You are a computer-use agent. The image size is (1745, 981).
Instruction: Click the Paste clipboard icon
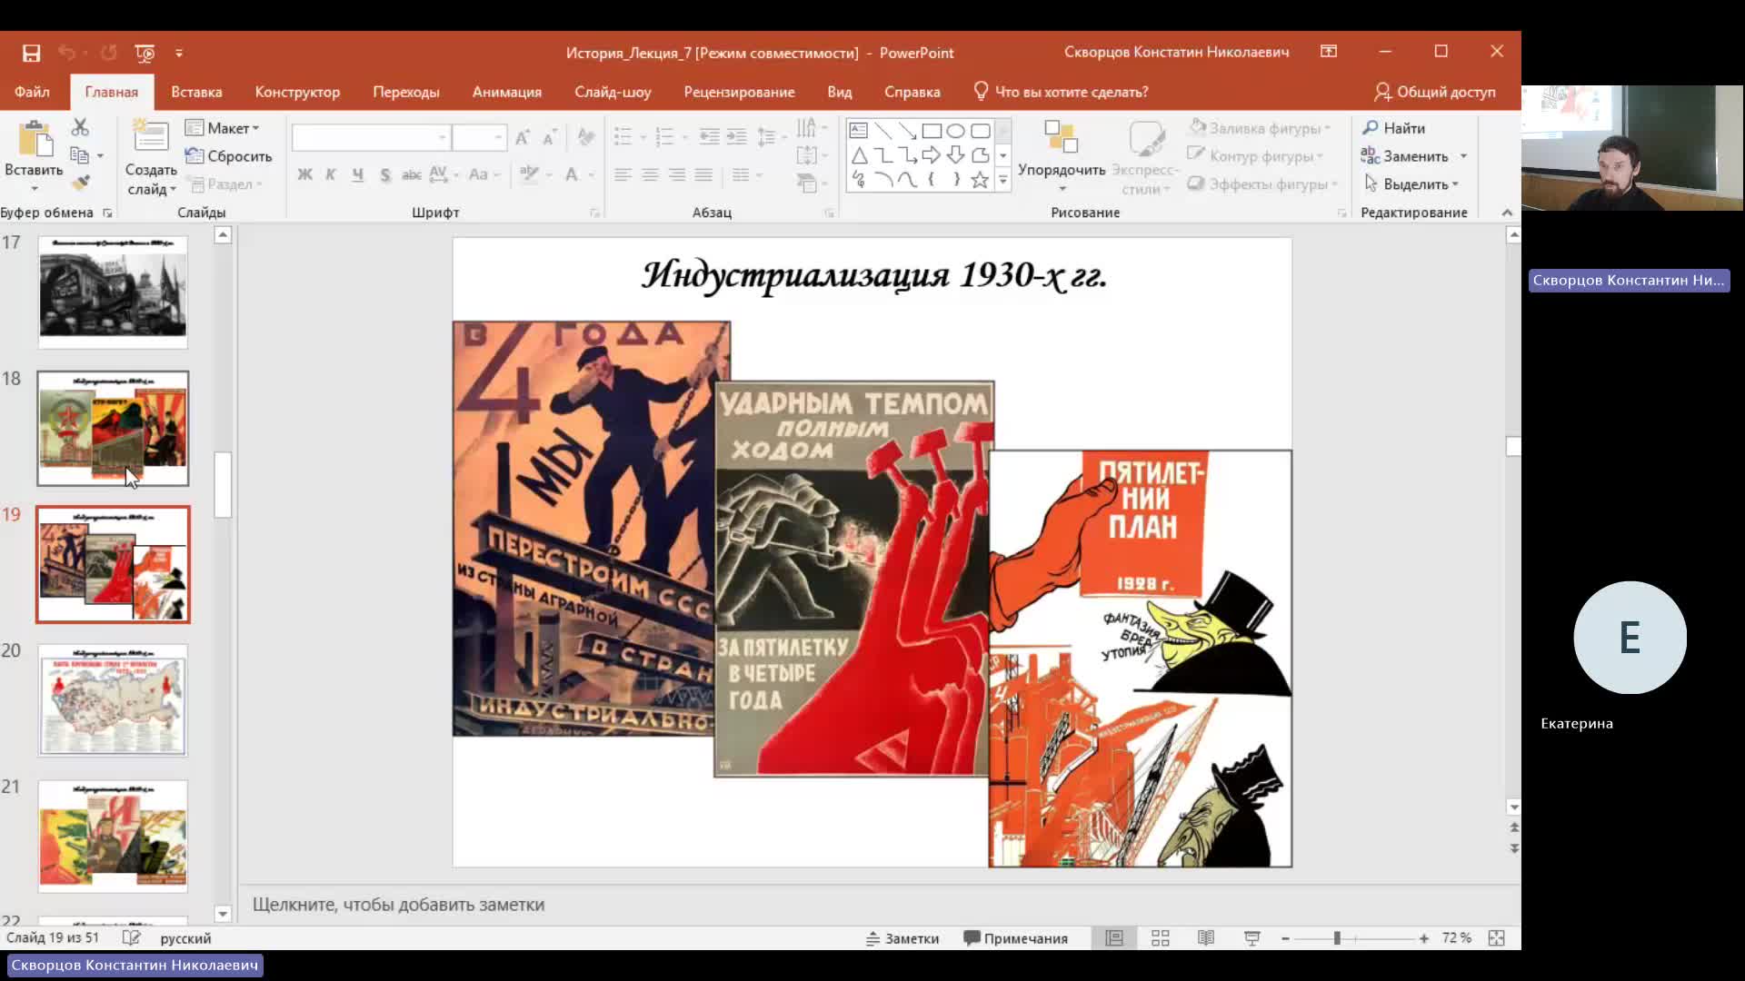tap(35, 139)
